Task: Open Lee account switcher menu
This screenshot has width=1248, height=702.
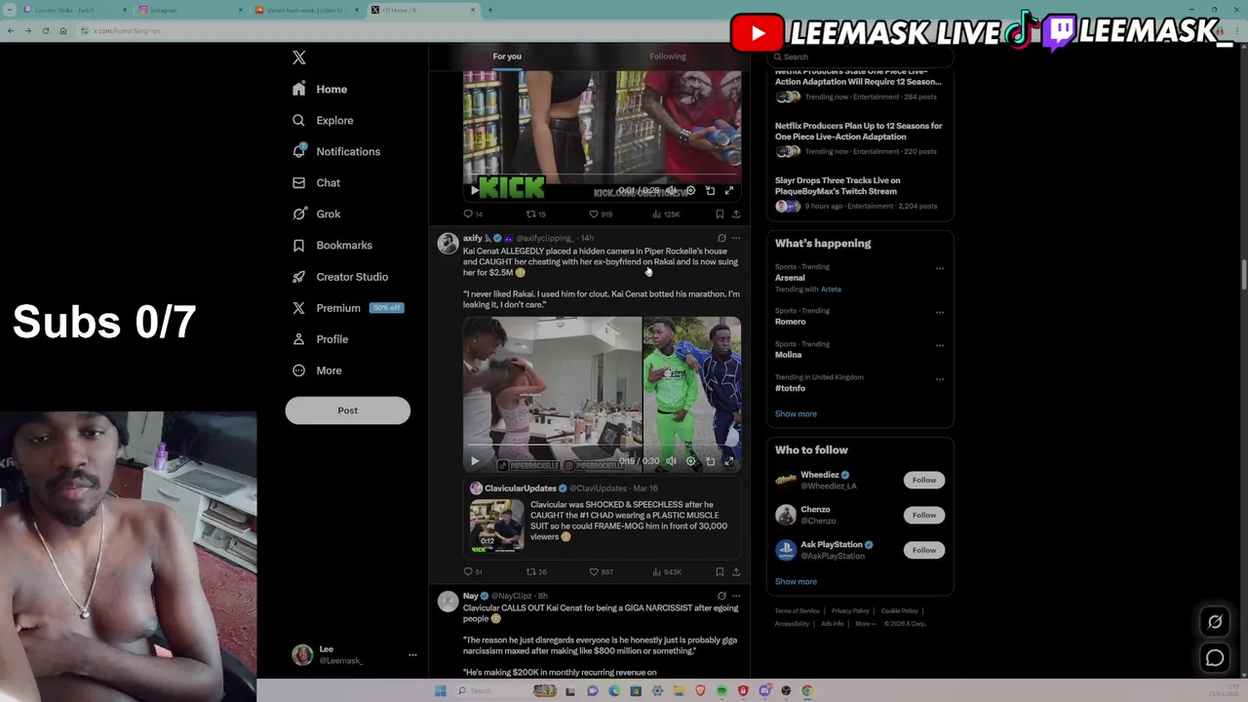Action: click(355, 654)
